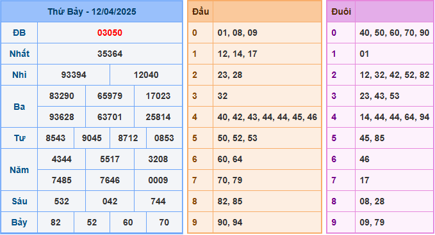Select Đuôi row 14, 44, 44, 64, 94
Viewport: 435px width, 235px height.
click(395, 117)
